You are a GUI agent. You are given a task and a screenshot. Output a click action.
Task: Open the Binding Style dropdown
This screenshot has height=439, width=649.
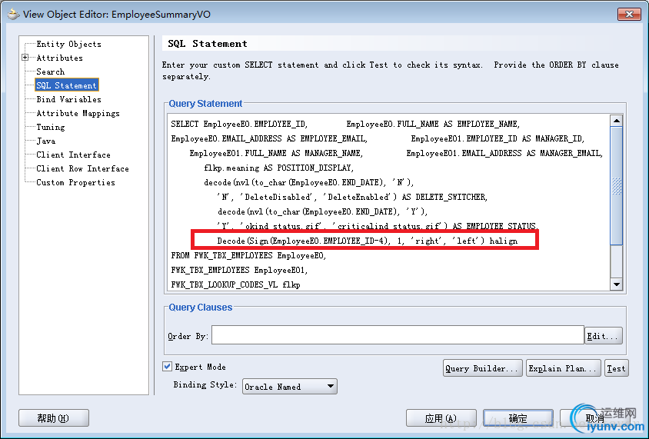point(289,387)
